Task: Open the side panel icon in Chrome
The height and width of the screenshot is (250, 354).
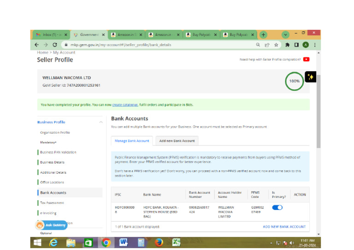Action: coord(297,45)
